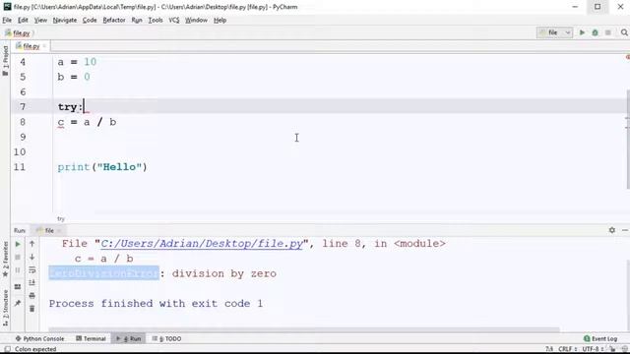Click 'Colon expected' message in status bar
Screen dimensions: 630x354
[35, 349]
